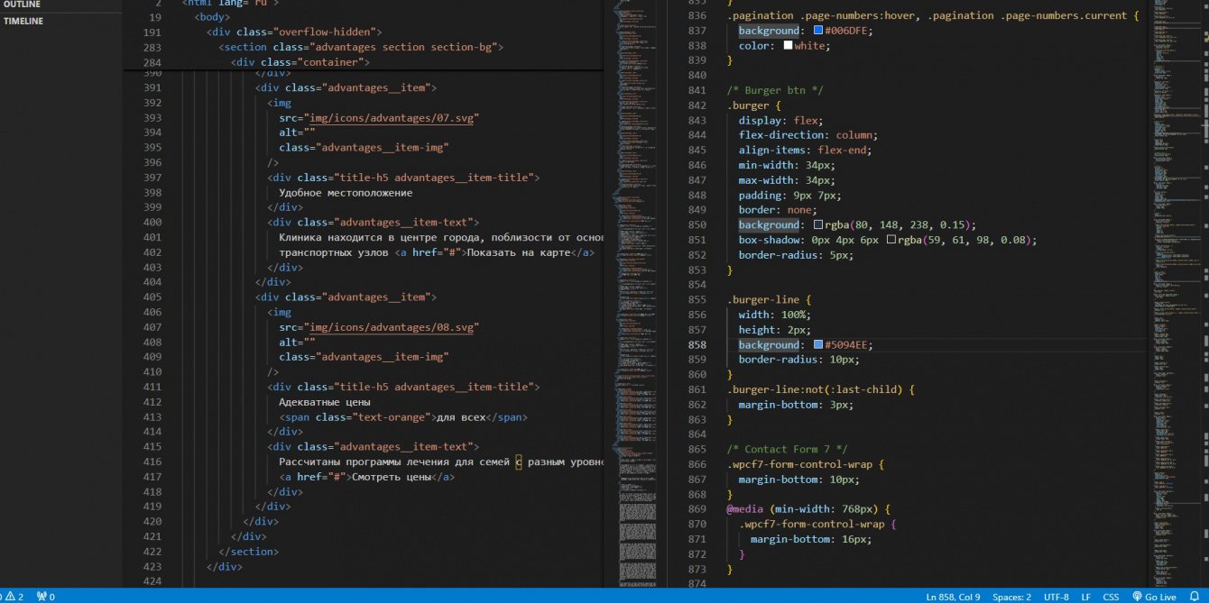Click the white color swatch
The image size is (1209, 603).
click(788, 46)
